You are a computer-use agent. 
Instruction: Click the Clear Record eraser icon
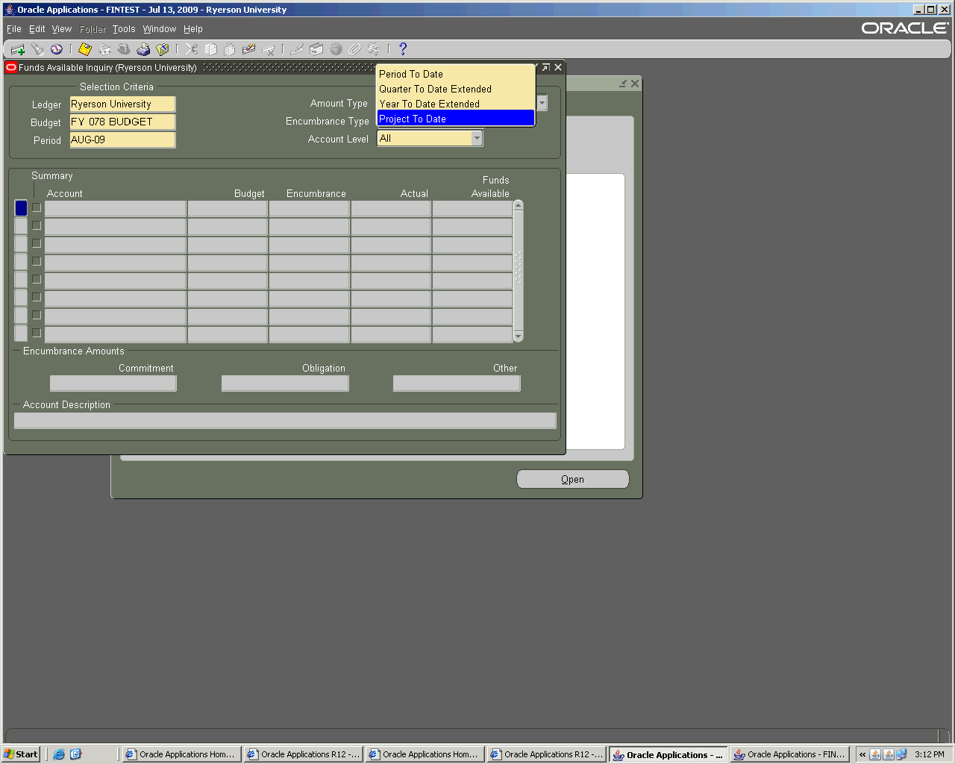(x=249, y=49)
